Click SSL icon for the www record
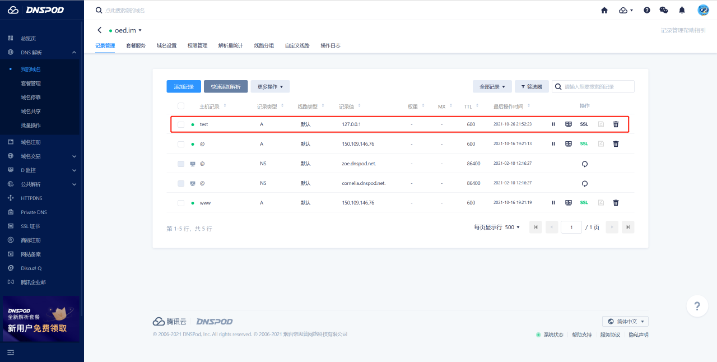Image resolution: width=717 pixels, height=362 pixels. [x=584, y=203]
